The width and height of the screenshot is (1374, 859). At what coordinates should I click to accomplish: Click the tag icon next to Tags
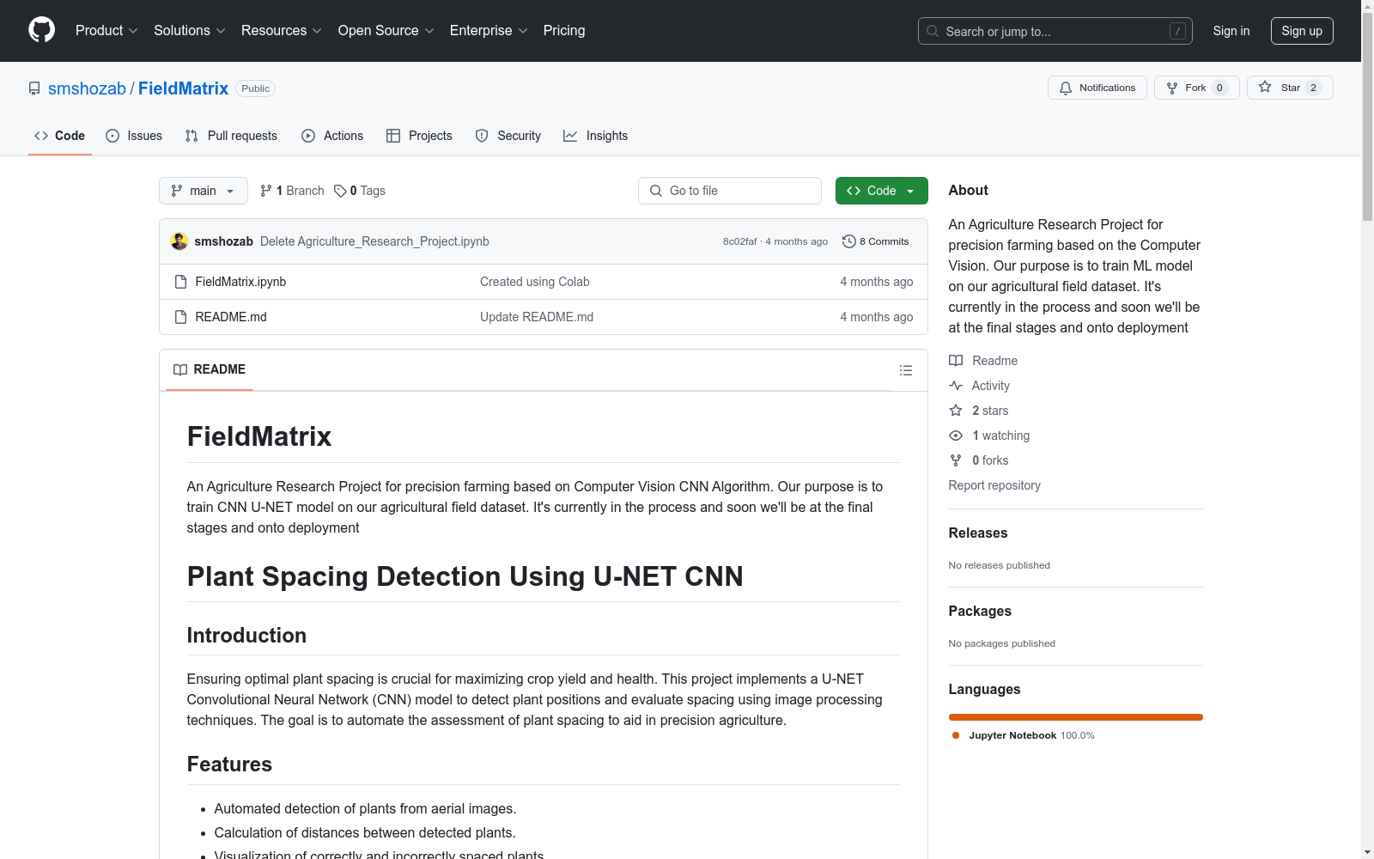[340, 191]
